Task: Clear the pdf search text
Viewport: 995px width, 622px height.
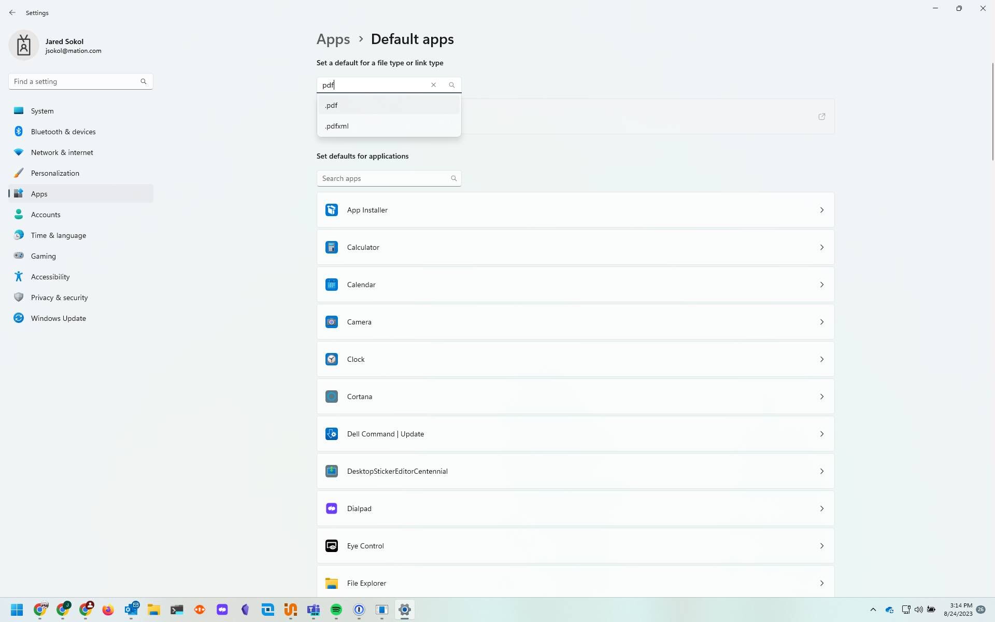Action: 434,84
